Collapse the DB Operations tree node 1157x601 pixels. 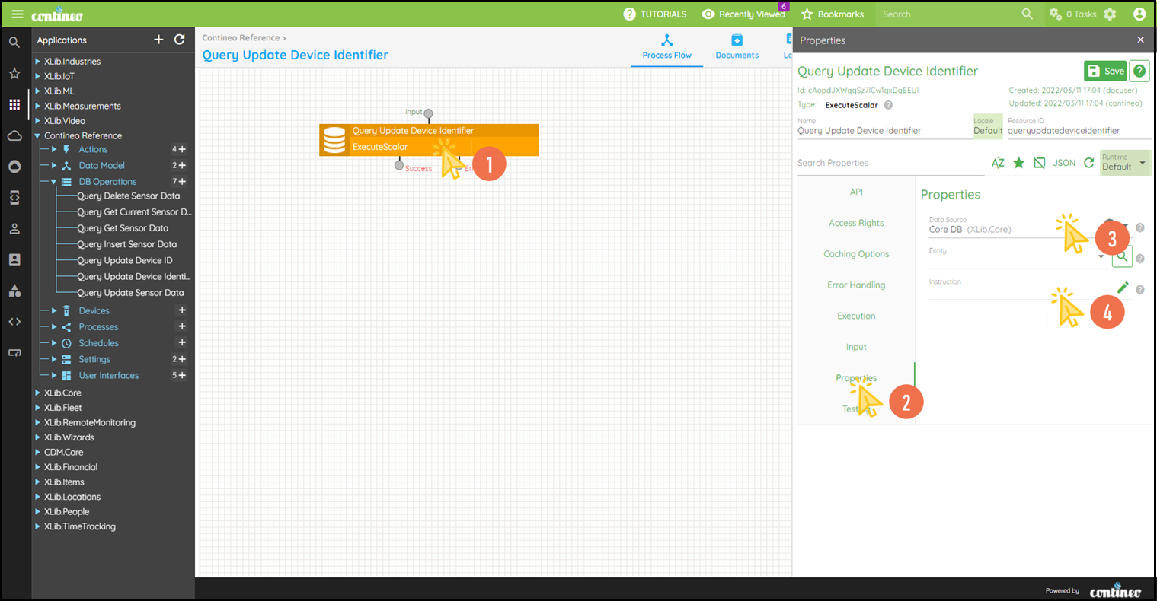(54, 182)
